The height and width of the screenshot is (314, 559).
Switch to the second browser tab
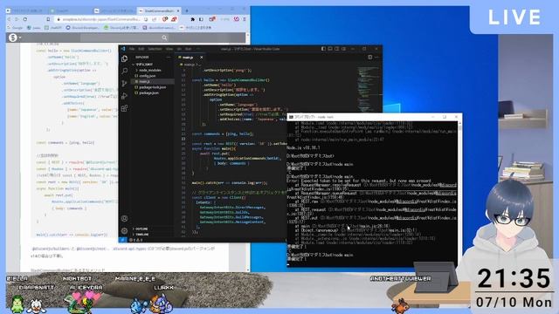[x=71, y=10]
